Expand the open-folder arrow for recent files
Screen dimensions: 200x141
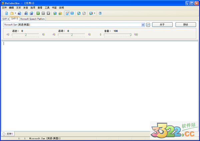pyautogui.click(x=15, y=13)
